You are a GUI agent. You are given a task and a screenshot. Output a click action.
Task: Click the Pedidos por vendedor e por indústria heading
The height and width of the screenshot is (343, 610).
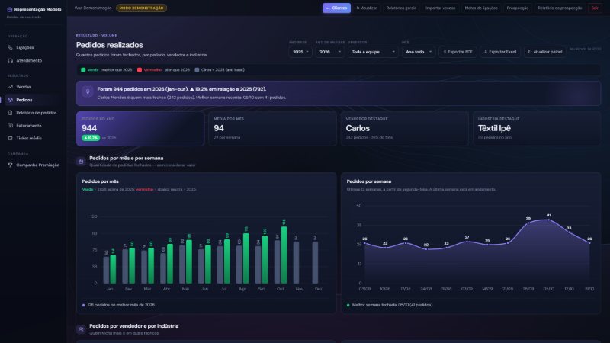tap(134, 326)
